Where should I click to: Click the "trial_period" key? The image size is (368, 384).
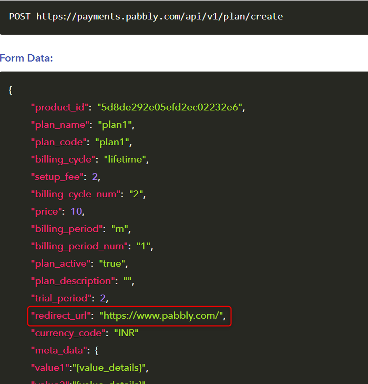point(61,299)
